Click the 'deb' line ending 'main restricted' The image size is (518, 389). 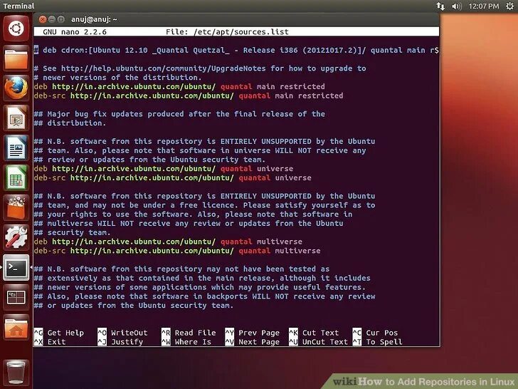179,87
